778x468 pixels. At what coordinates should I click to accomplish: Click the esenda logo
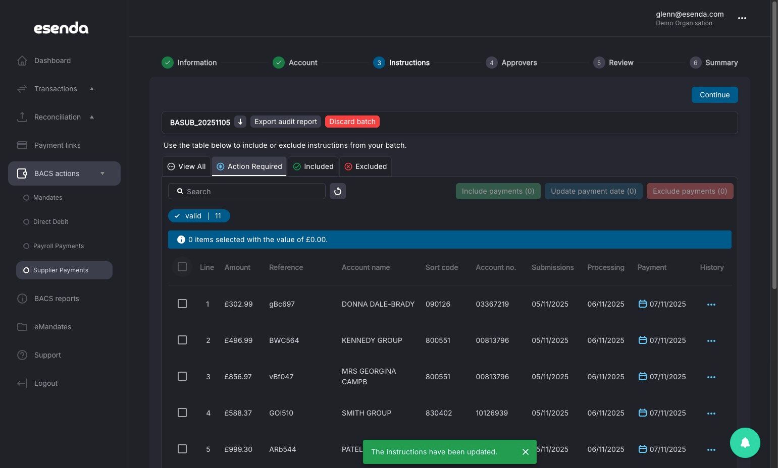pos(61,28)
